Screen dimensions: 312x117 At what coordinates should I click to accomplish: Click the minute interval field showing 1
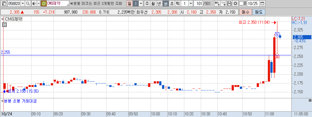pos(185,3)
